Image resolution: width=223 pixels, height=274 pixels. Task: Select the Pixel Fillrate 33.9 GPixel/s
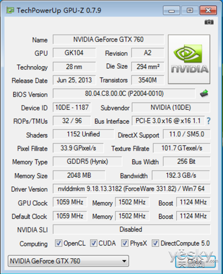(x=78, y=148)
